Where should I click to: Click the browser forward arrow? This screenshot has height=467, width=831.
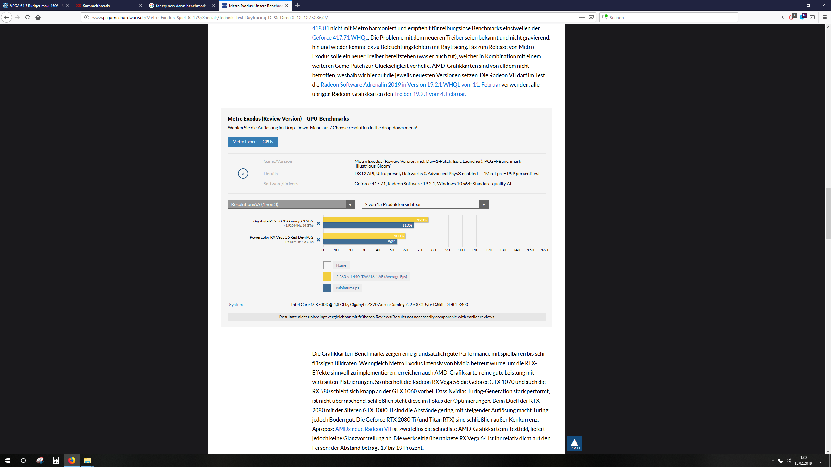(x=18, y=17)
